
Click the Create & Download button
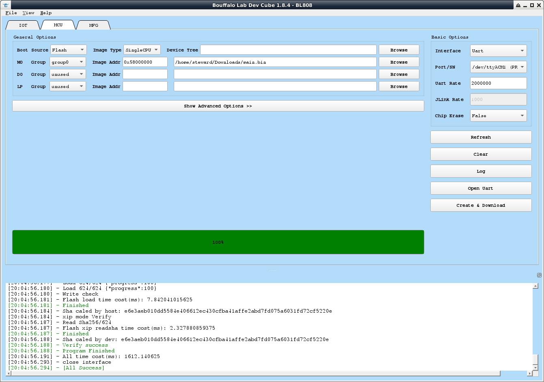(x=481, y=205)
